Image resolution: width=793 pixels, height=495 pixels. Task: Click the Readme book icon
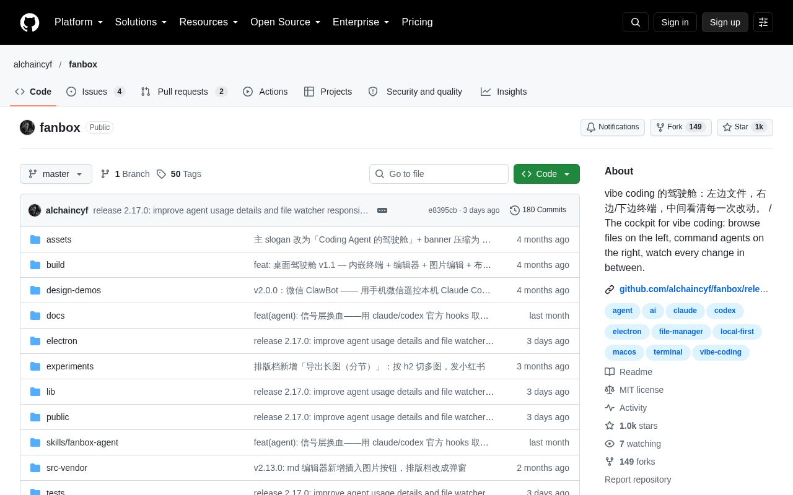(x=610, y=372)
